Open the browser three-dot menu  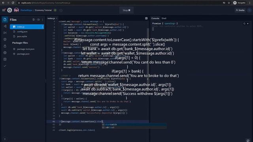tap(250, 3)
